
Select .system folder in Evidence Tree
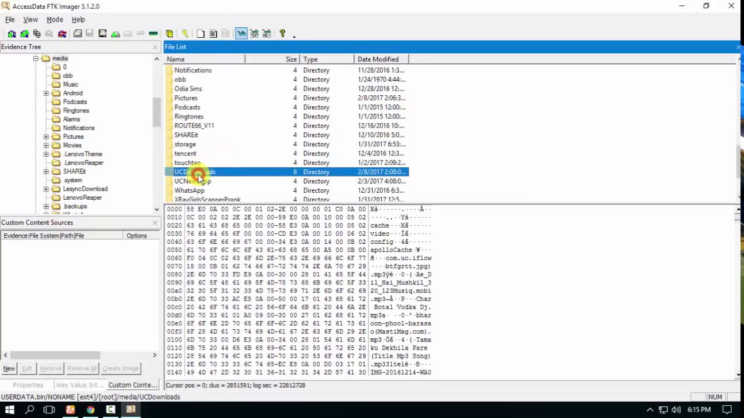coord(73,181)
